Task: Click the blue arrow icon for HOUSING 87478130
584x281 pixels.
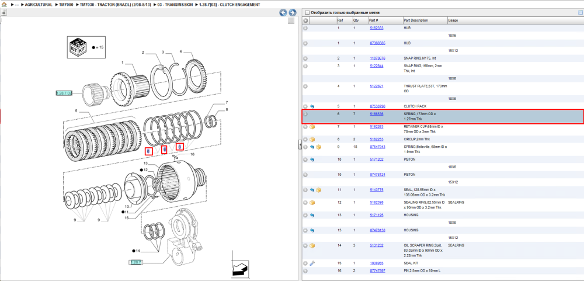Action: pyautogui.click(x=312, y=230)
